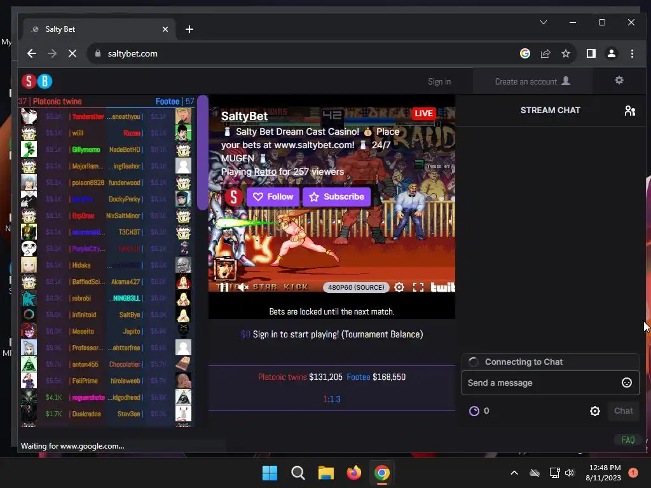Image resolution: width=651 pixels, height=488 pixels.
Task: Pause the live stream video
Action: pyautogui.click(x=224, y=287)
